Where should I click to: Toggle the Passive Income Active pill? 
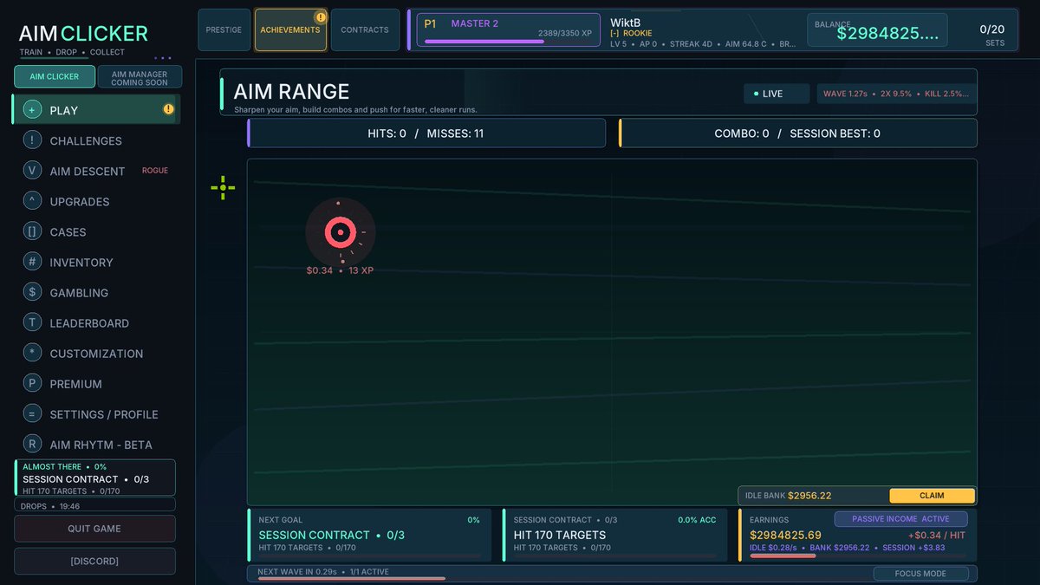pyautogui.click(x=900, y=519)
